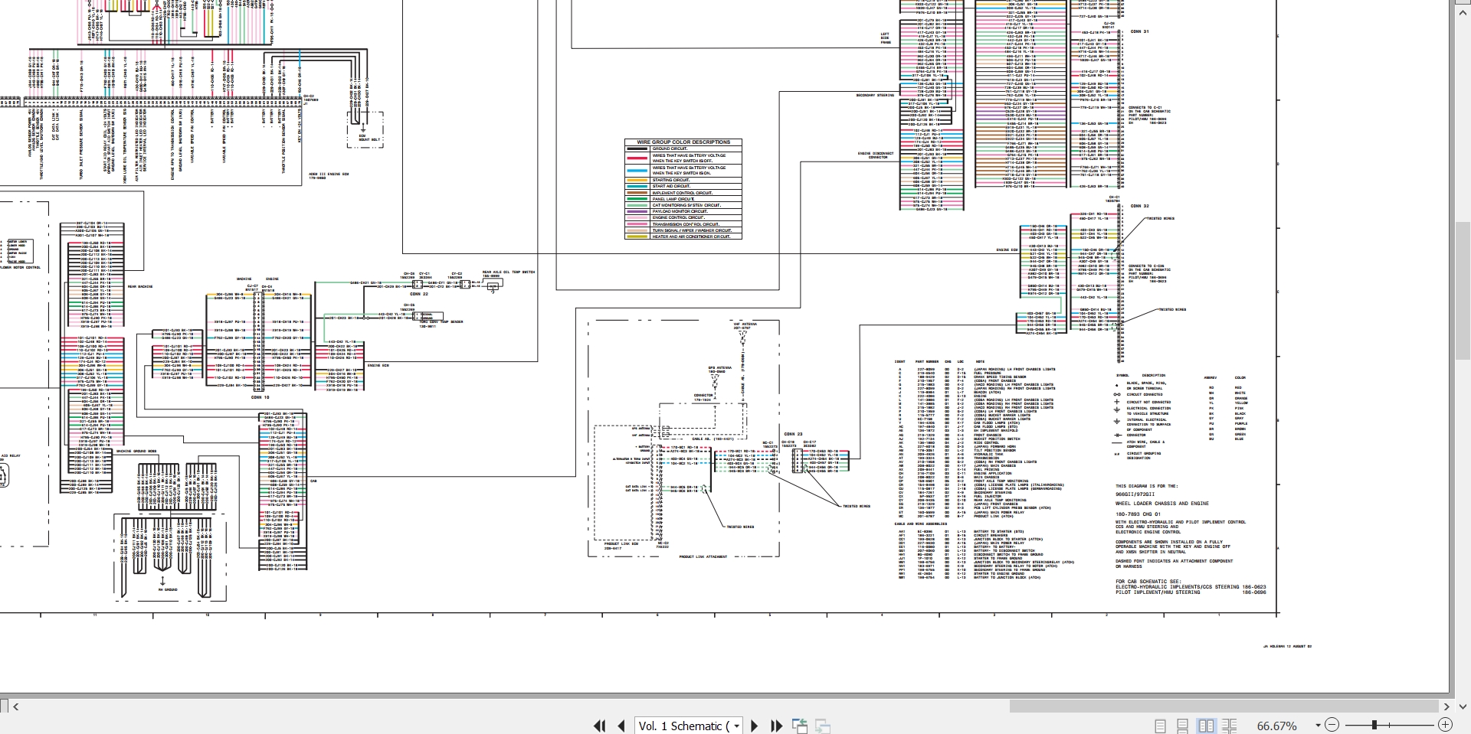Click the horizontal scrollbar left arrow

click(16, 706)
